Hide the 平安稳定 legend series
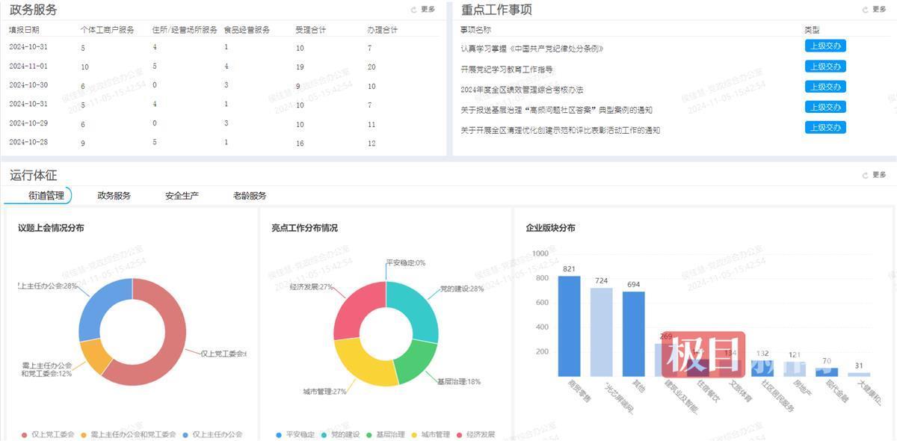This screenshot has width=897, height=441. tap(297, 432)
